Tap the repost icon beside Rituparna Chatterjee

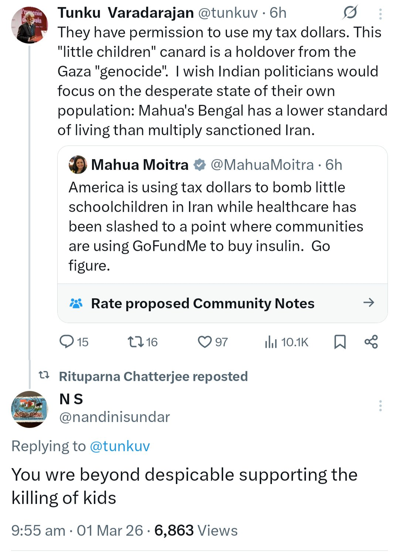[x=44, y=376]
